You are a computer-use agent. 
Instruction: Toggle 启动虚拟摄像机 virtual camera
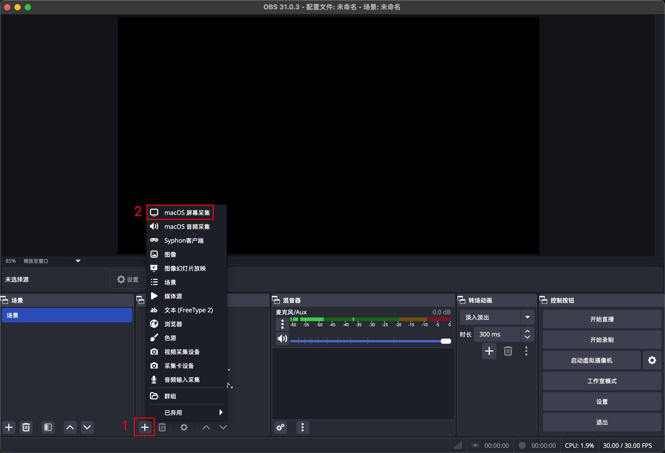click(591, 360)
